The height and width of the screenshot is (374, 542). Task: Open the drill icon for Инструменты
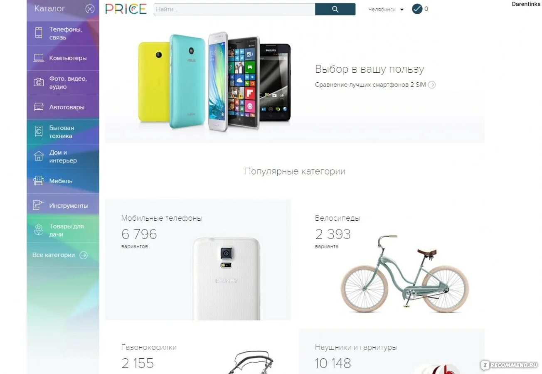pos(39,205)
